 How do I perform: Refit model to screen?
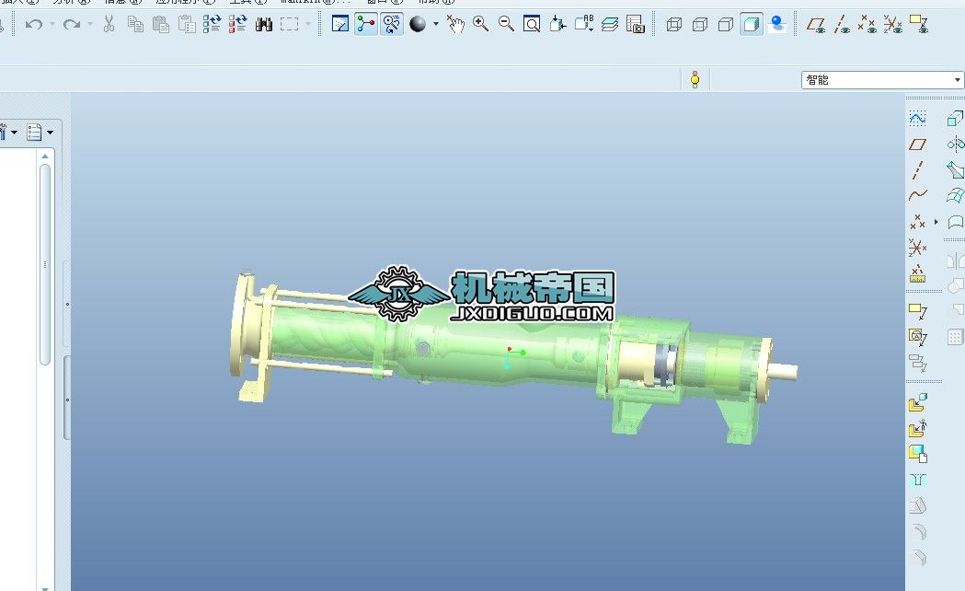532,24
